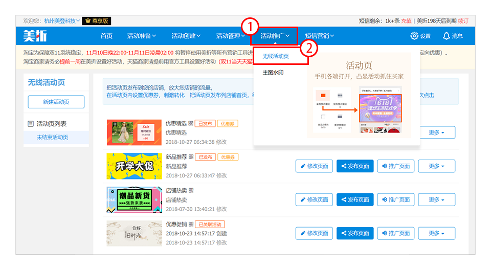Click the 已关联活动 tag on 优惠促销
The height and width of the screenshot is (270, 491).
[210, 224]
